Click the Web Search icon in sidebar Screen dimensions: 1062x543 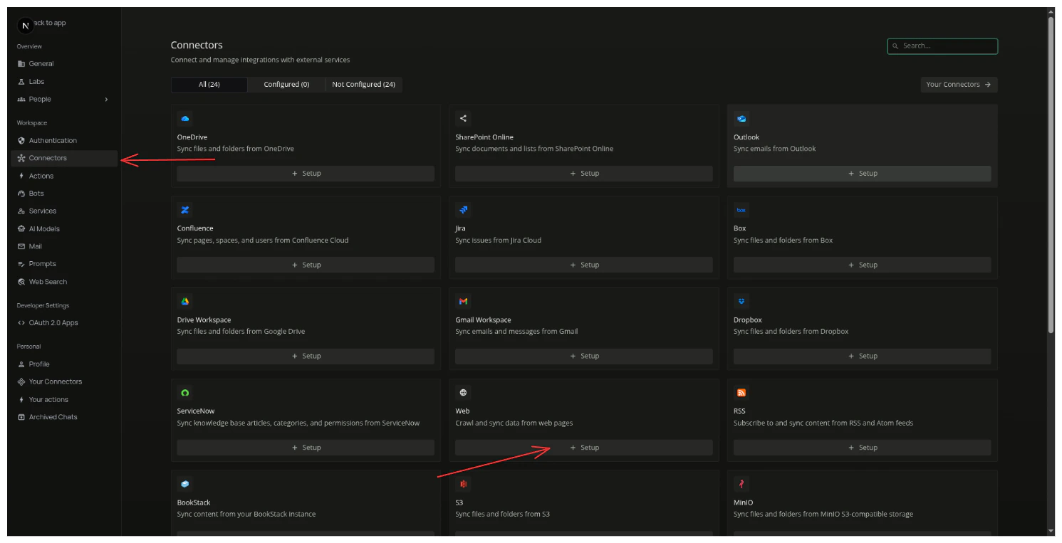[21, 282]
